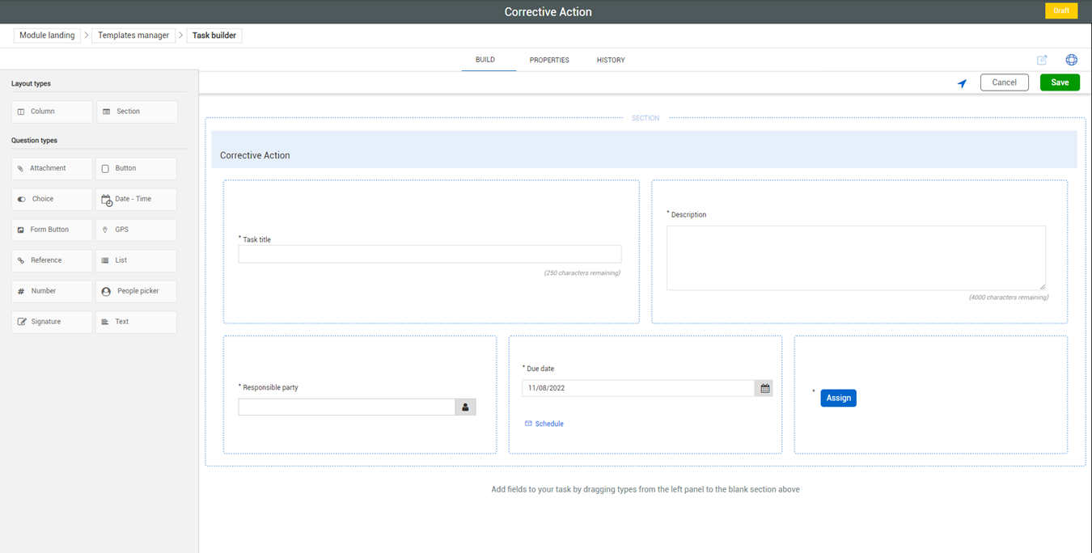Click the Cancel button
This screenshot has height=553, width=1092.
[1004, 82]
